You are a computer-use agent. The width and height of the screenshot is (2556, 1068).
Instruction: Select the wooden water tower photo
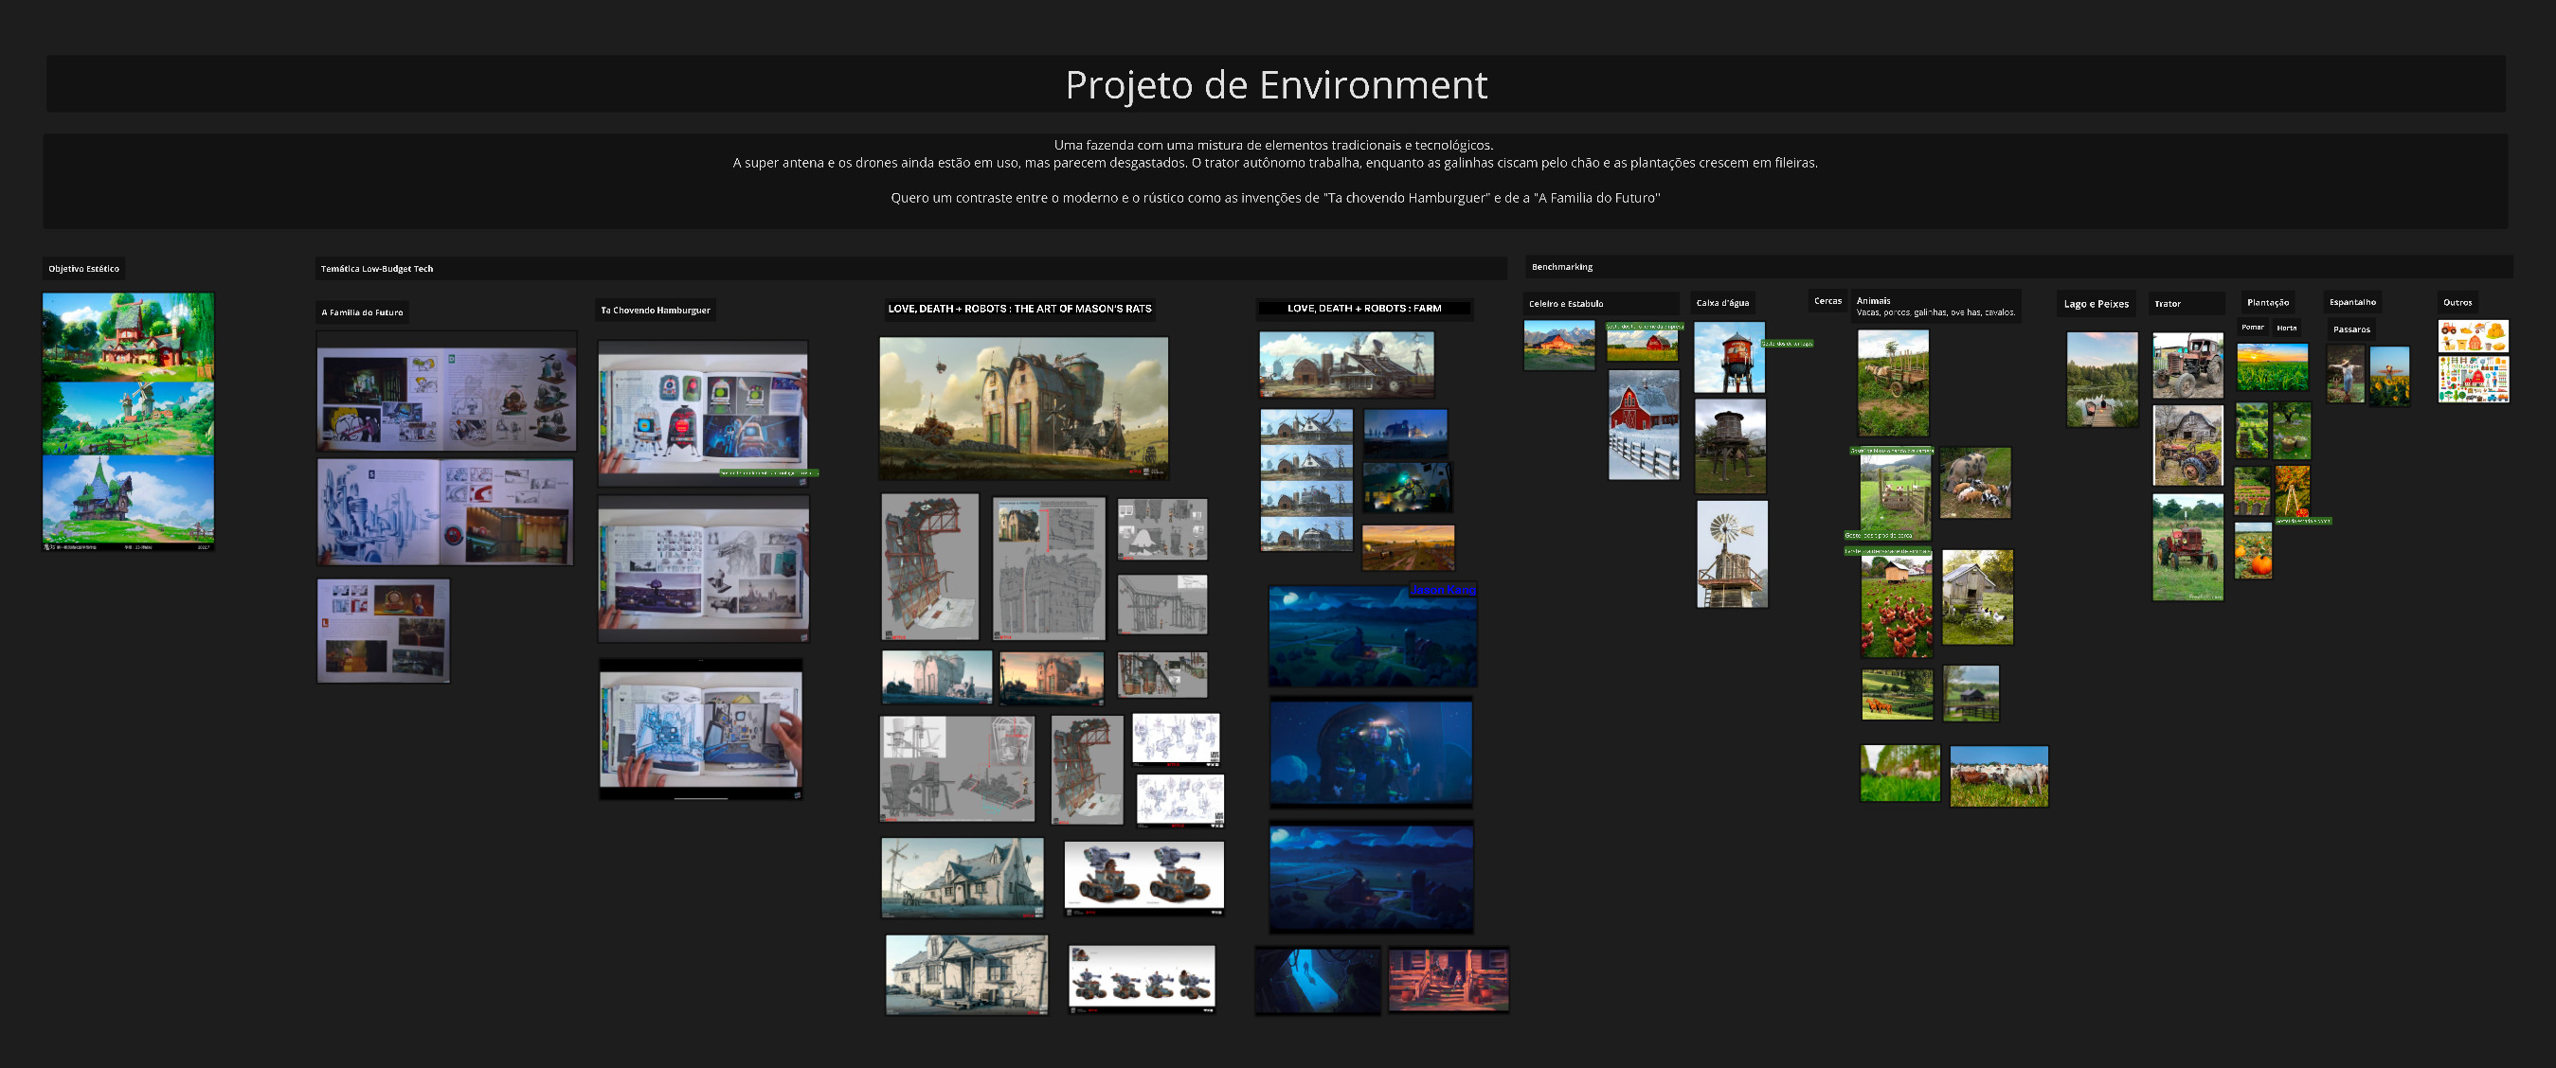tap(1731, 446)
